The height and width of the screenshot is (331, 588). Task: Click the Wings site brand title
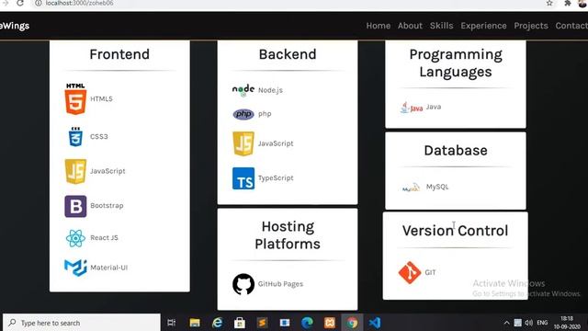(x=15, y=26)
